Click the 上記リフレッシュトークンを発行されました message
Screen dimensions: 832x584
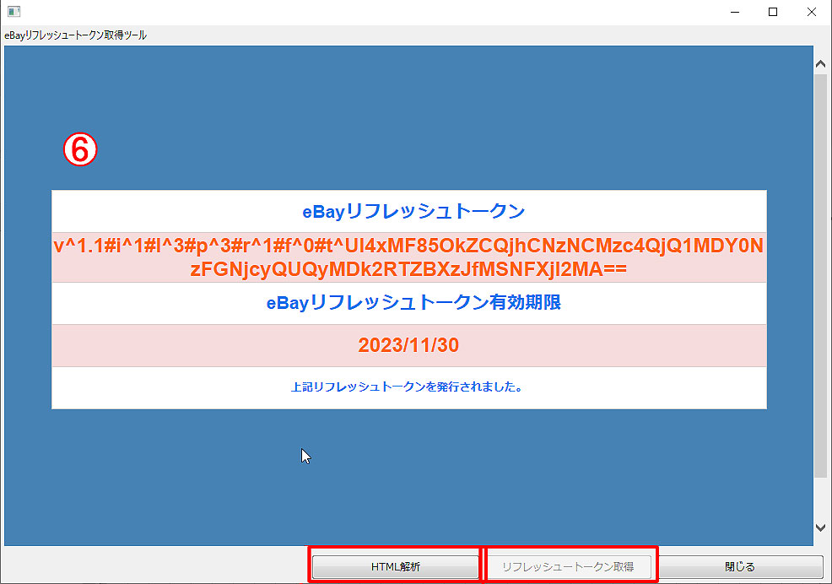tap(407, 387)
